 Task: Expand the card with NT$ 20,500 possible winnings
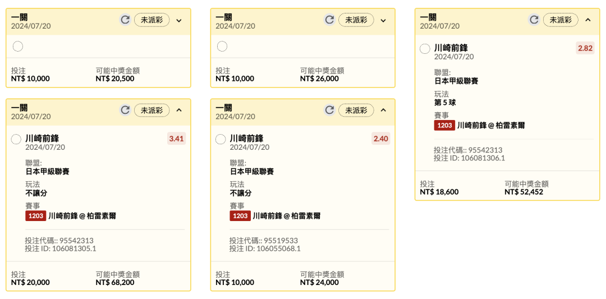point(179,21)
